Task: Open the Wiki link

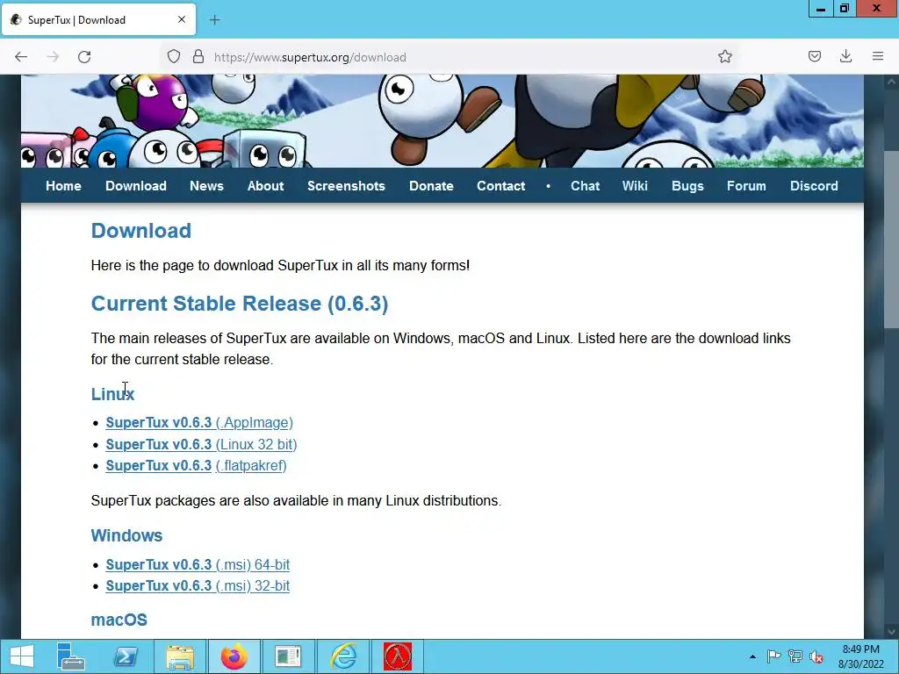Action: coord(635,186)
